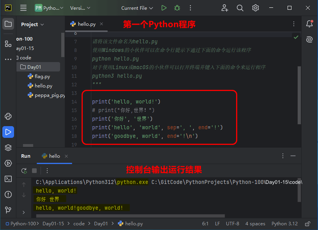Open the Python Console tool window
Image resolution: width=318 pixels, height=230 pixels.
click(x=8, y=116)
